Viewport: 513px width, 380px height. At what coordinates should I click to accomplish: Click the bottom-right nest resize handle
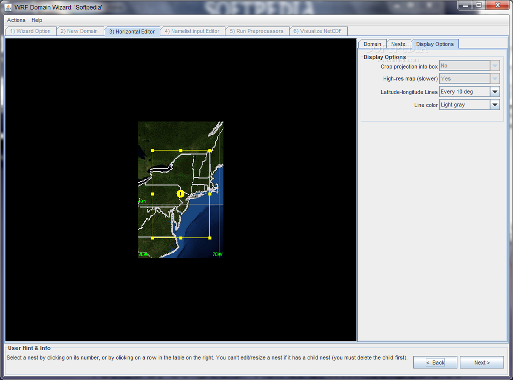pos(210,238)
